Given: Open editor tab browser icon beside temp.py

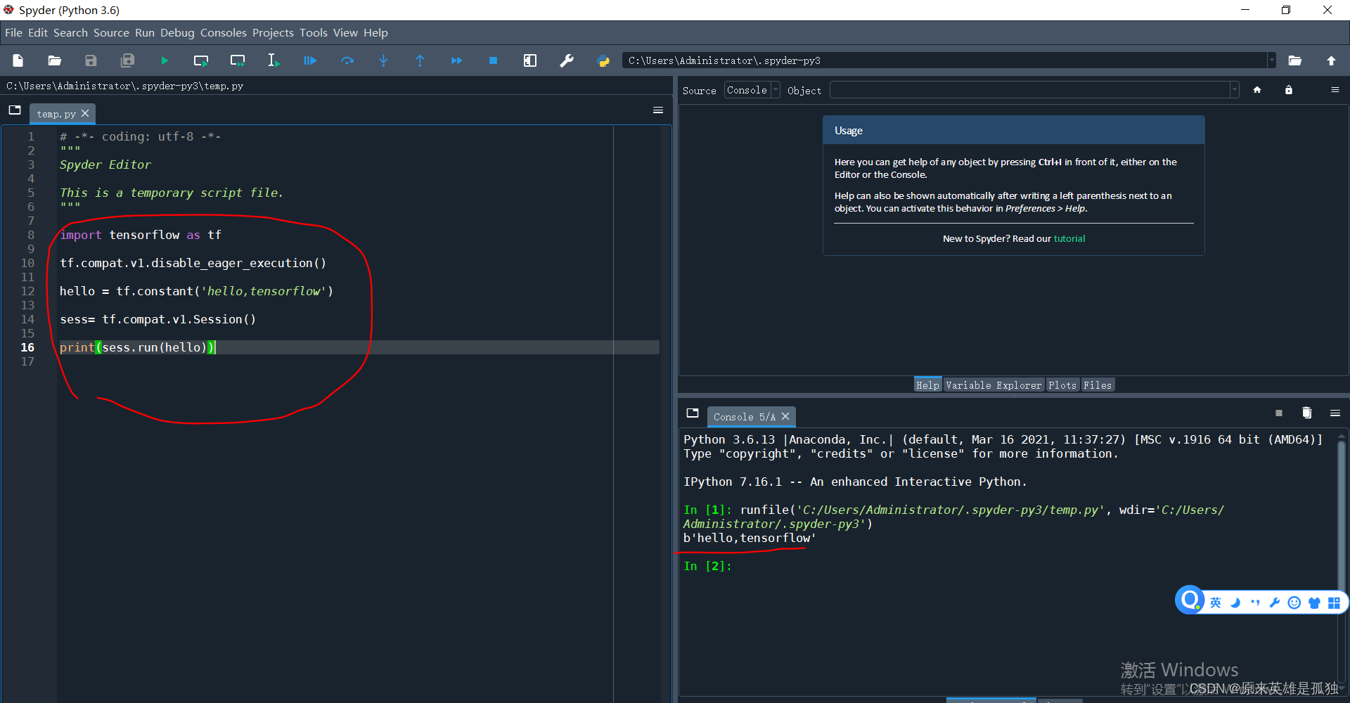Looking at the screenshot, I should [x=15, y=110].
